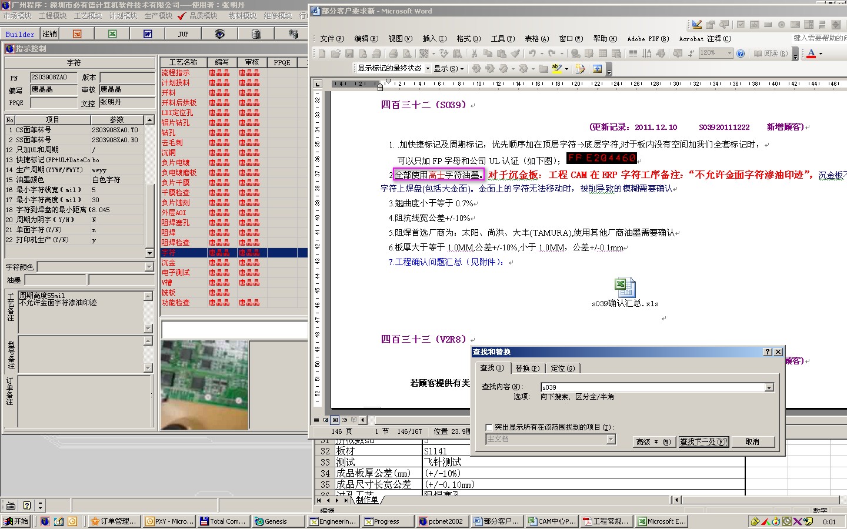The image size is (847, 529).
Task: Open the 表格(A) menu in Word
Action: click(x=537, y=39)
